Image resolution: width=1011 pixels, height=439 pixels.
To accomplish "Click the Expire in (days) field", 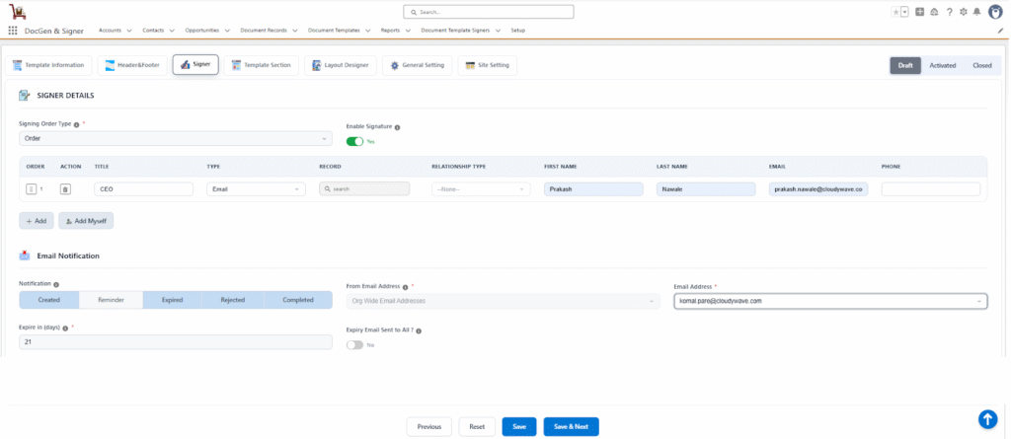I will point(175,341).
